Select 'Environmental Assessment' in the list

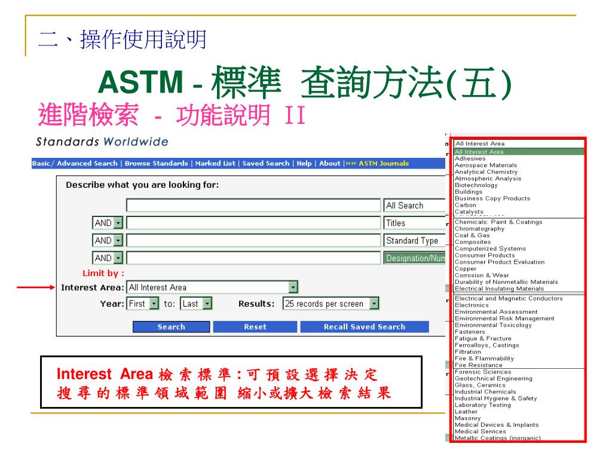tap(496, 312)
